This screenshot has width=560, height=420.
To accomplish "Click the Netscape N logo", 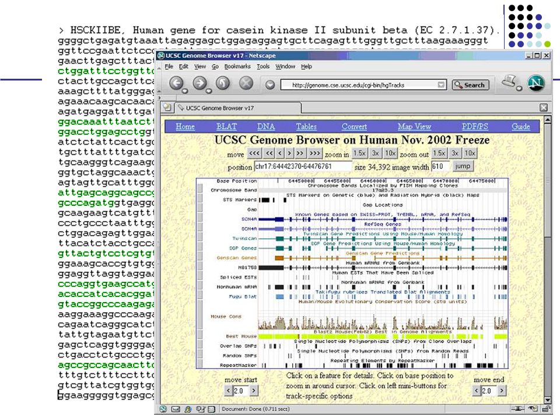I will click(535, 83).
